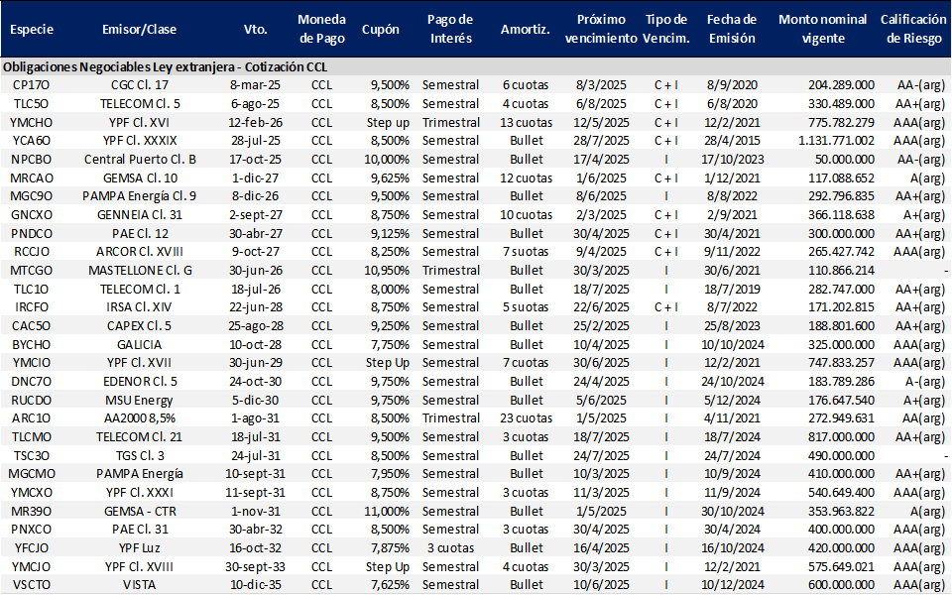Select the YMCHO species cell
Viewport: 952px width, 595px height.
click(31, 123)
